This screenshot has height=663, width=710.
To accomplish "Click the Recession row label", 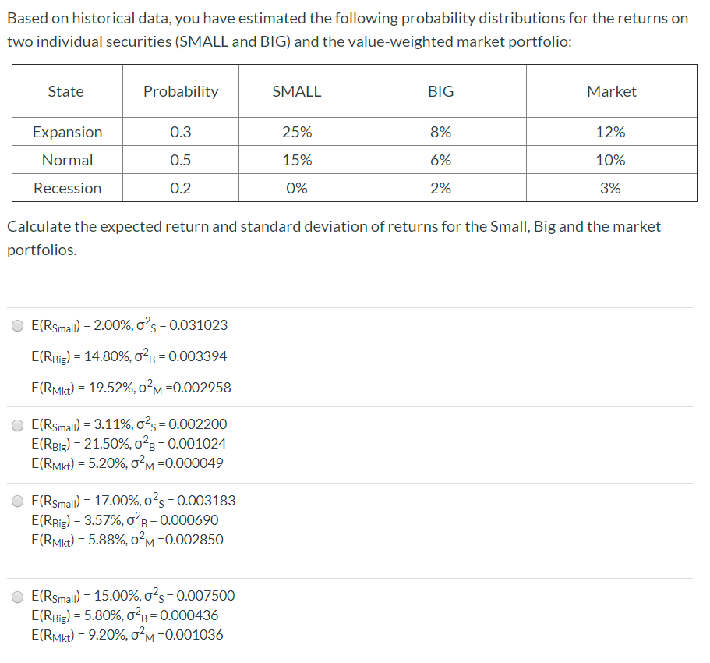I will (x=66, y=188).
